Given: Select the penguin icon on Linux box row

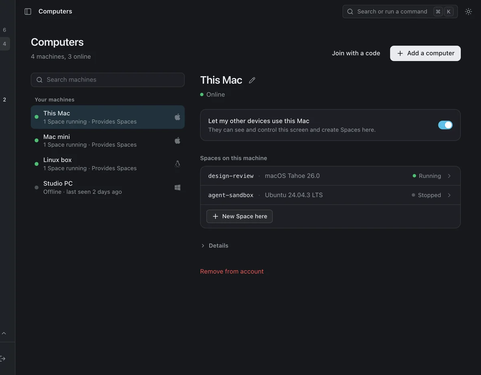Looking at the screenshot, I should click(178, 164).
